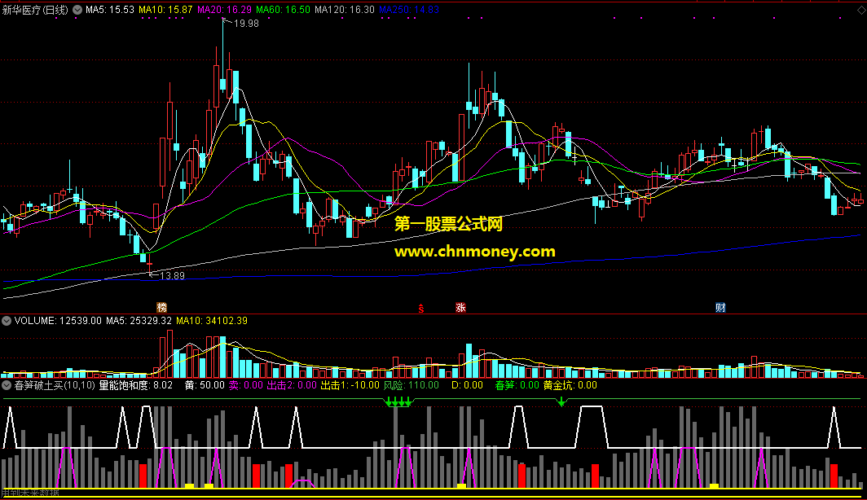Select the green MA60: 16.50 label
This screenshot has height=500, width=867.
[283, 10]
